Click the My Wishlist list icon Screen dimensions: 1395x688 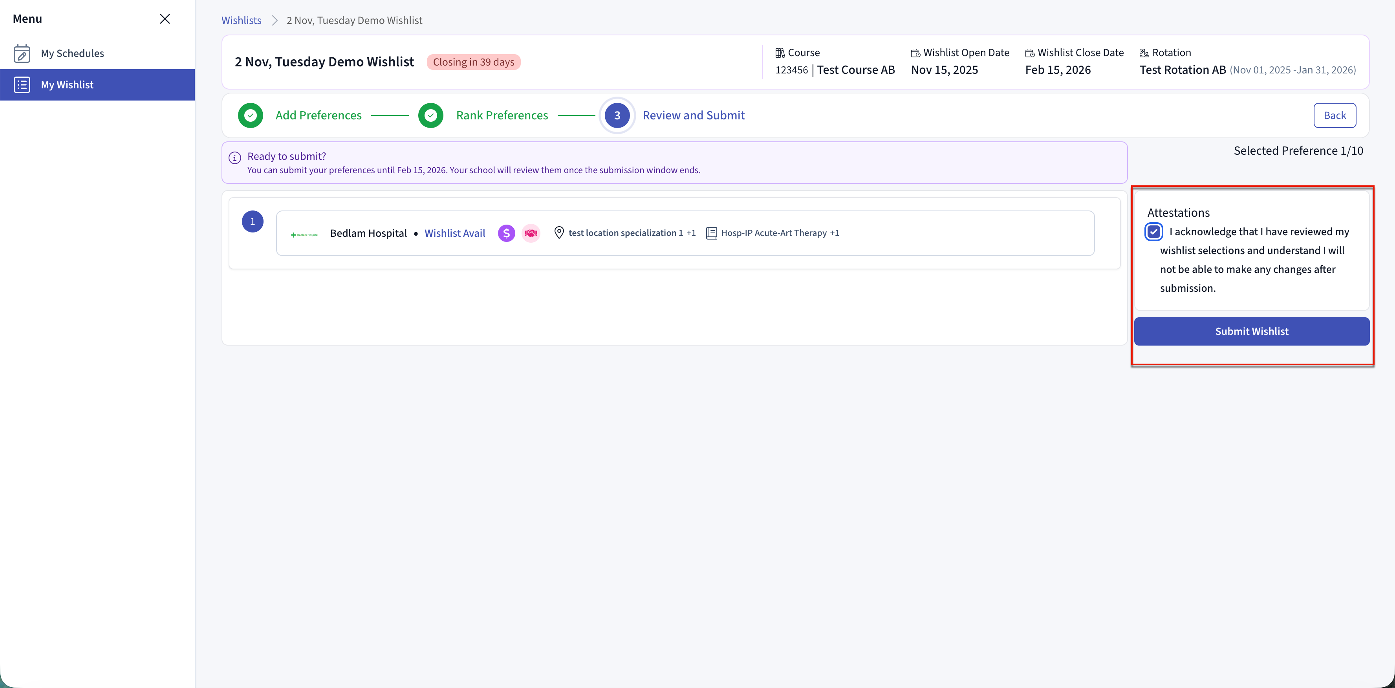(x=22, y=85)
